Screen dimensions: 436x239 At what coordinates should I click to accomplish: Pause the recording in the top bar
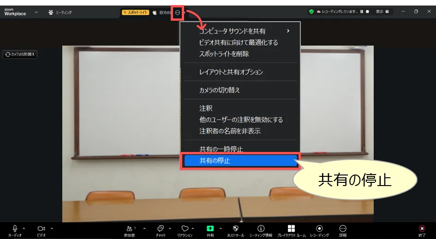(362, 12)
